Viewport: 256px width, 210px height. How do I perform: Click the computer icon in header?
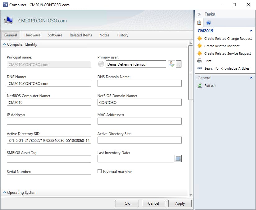click(9, 21)
